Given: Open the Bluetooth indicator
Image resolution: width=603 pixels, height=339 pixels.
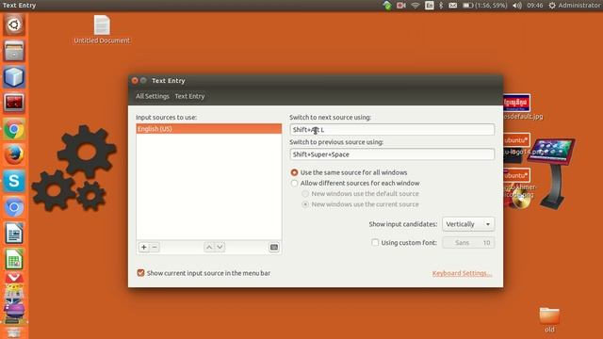Looking at the screenshot, I should pyautogui.click(x=441, y=6).
